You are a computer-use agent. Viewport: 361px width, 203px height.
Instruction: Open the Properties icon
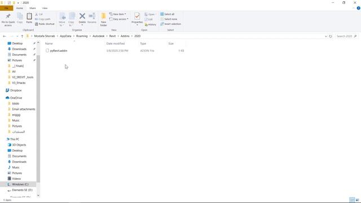point(137,16)
